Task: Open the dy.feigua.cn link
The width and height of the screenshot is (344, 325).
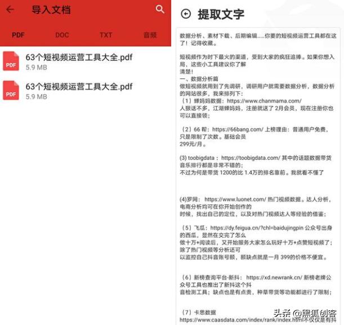Action: click(x=257, y=228)
